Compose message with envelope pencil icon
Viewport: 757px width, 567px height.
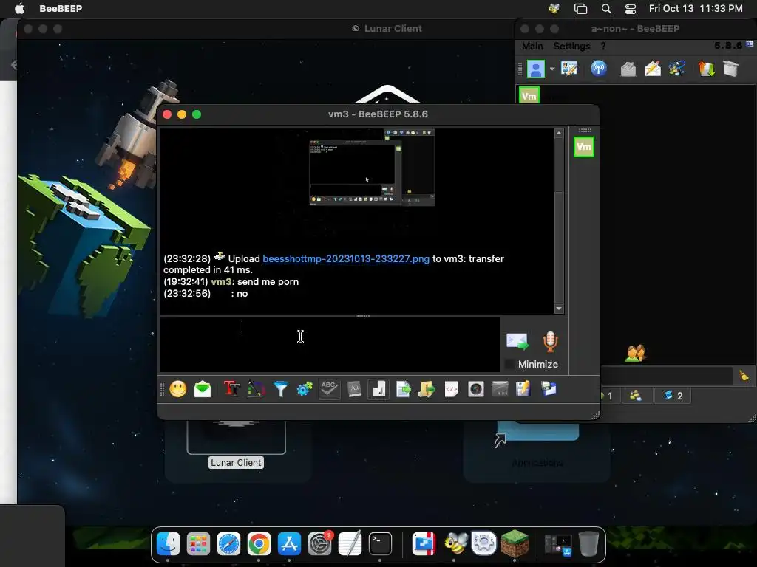653,69
